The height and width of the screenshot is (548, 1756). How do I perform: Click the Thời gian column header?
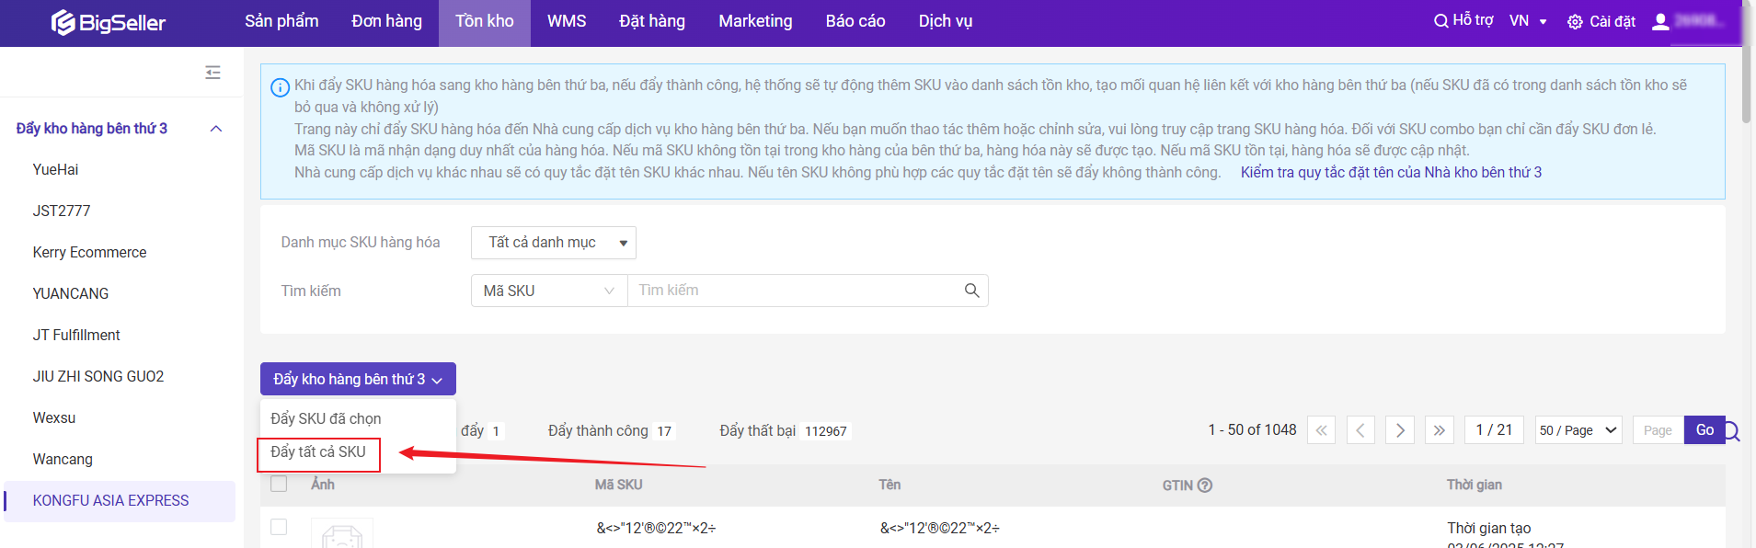click(x=1474, y=485)
